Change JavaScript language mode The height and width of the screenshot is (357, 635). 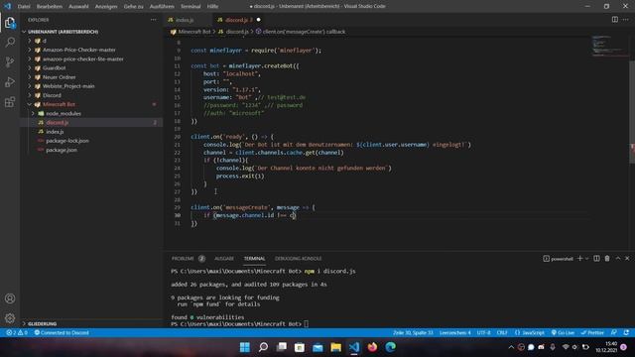tap(529, 333)
